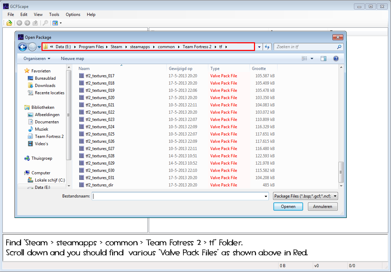The height and width of the screenshot is (272, 391).
Task: Click the dialog's forward navigation button
Action: [x=32, y=47]
